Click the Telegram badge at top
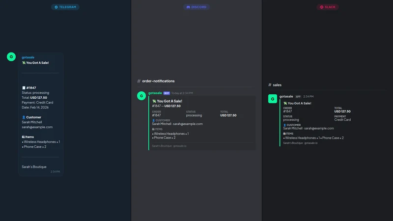The image size is (393, 221). pyautogui.click(x=65, y=7)
